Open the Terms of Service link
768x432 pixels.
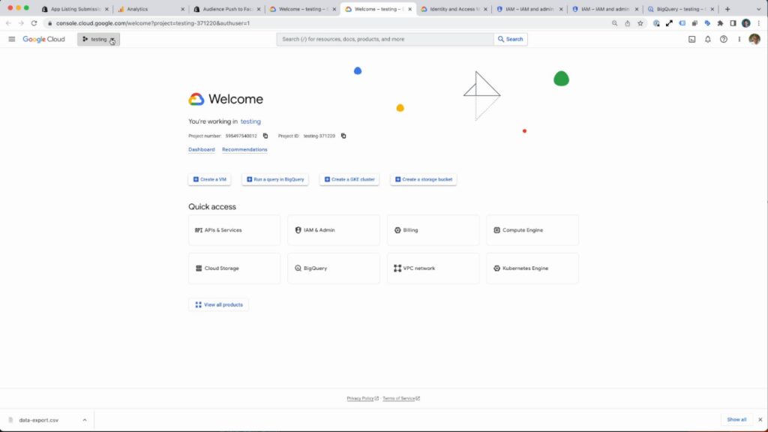(401, 398)
